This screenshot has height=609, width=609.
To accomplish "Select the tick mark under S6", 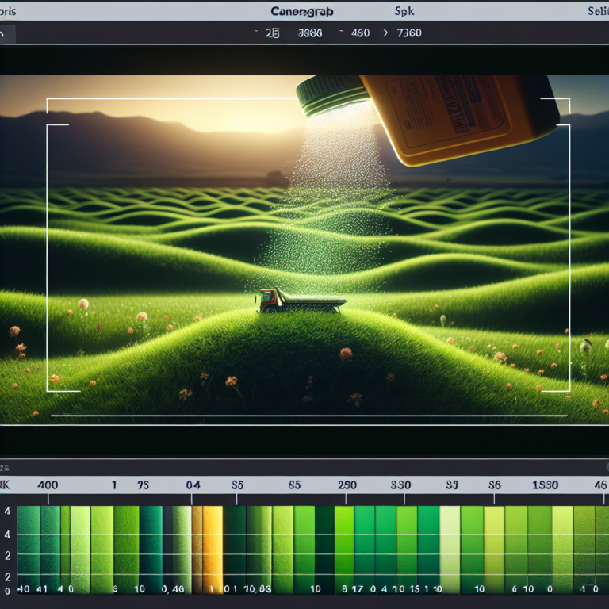I will 494,499.
